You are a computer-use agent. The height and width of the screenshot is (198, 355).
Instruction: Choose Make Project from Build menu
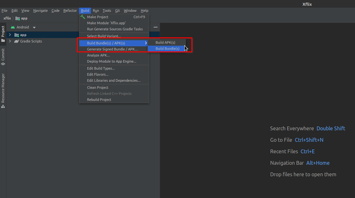point(114,17)
